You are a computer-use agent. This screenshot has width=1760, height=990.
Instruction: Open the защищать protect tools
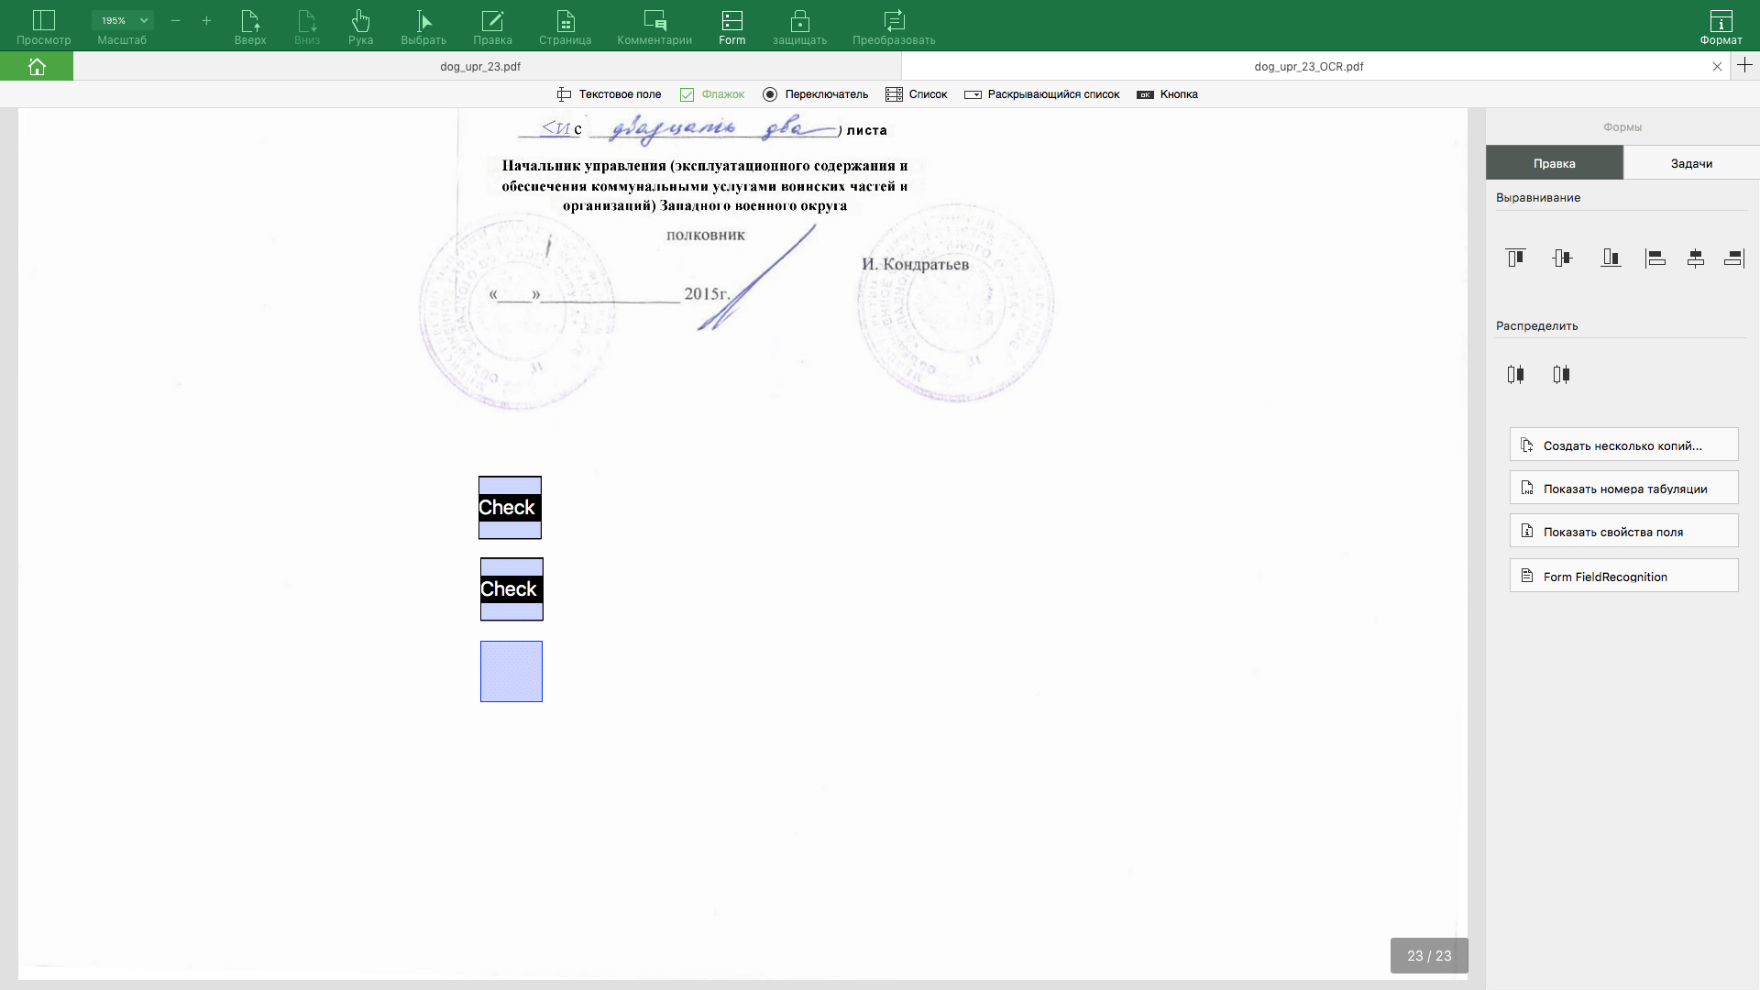tap(799, 27)
